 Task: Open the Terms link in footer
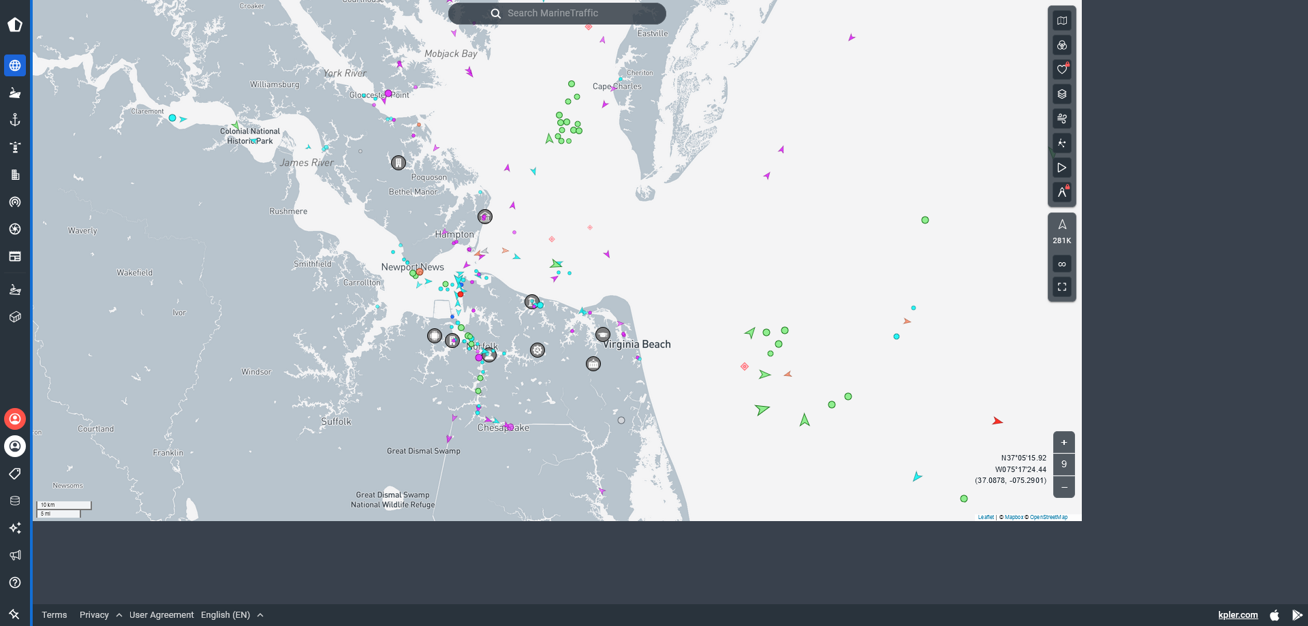[x=54, y=614]
